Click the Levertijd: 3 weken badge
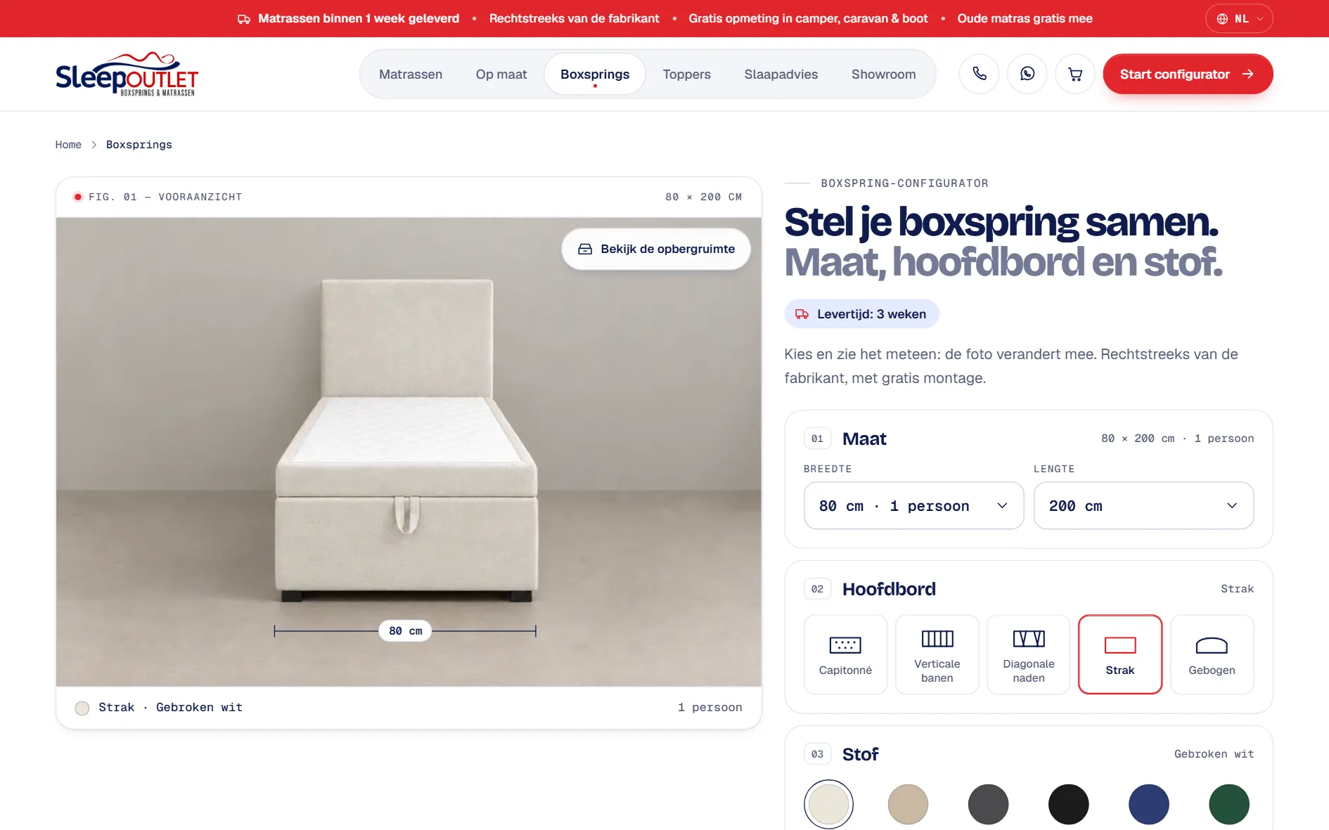This screenshot has height=830, width=1329. click(861, 314)
